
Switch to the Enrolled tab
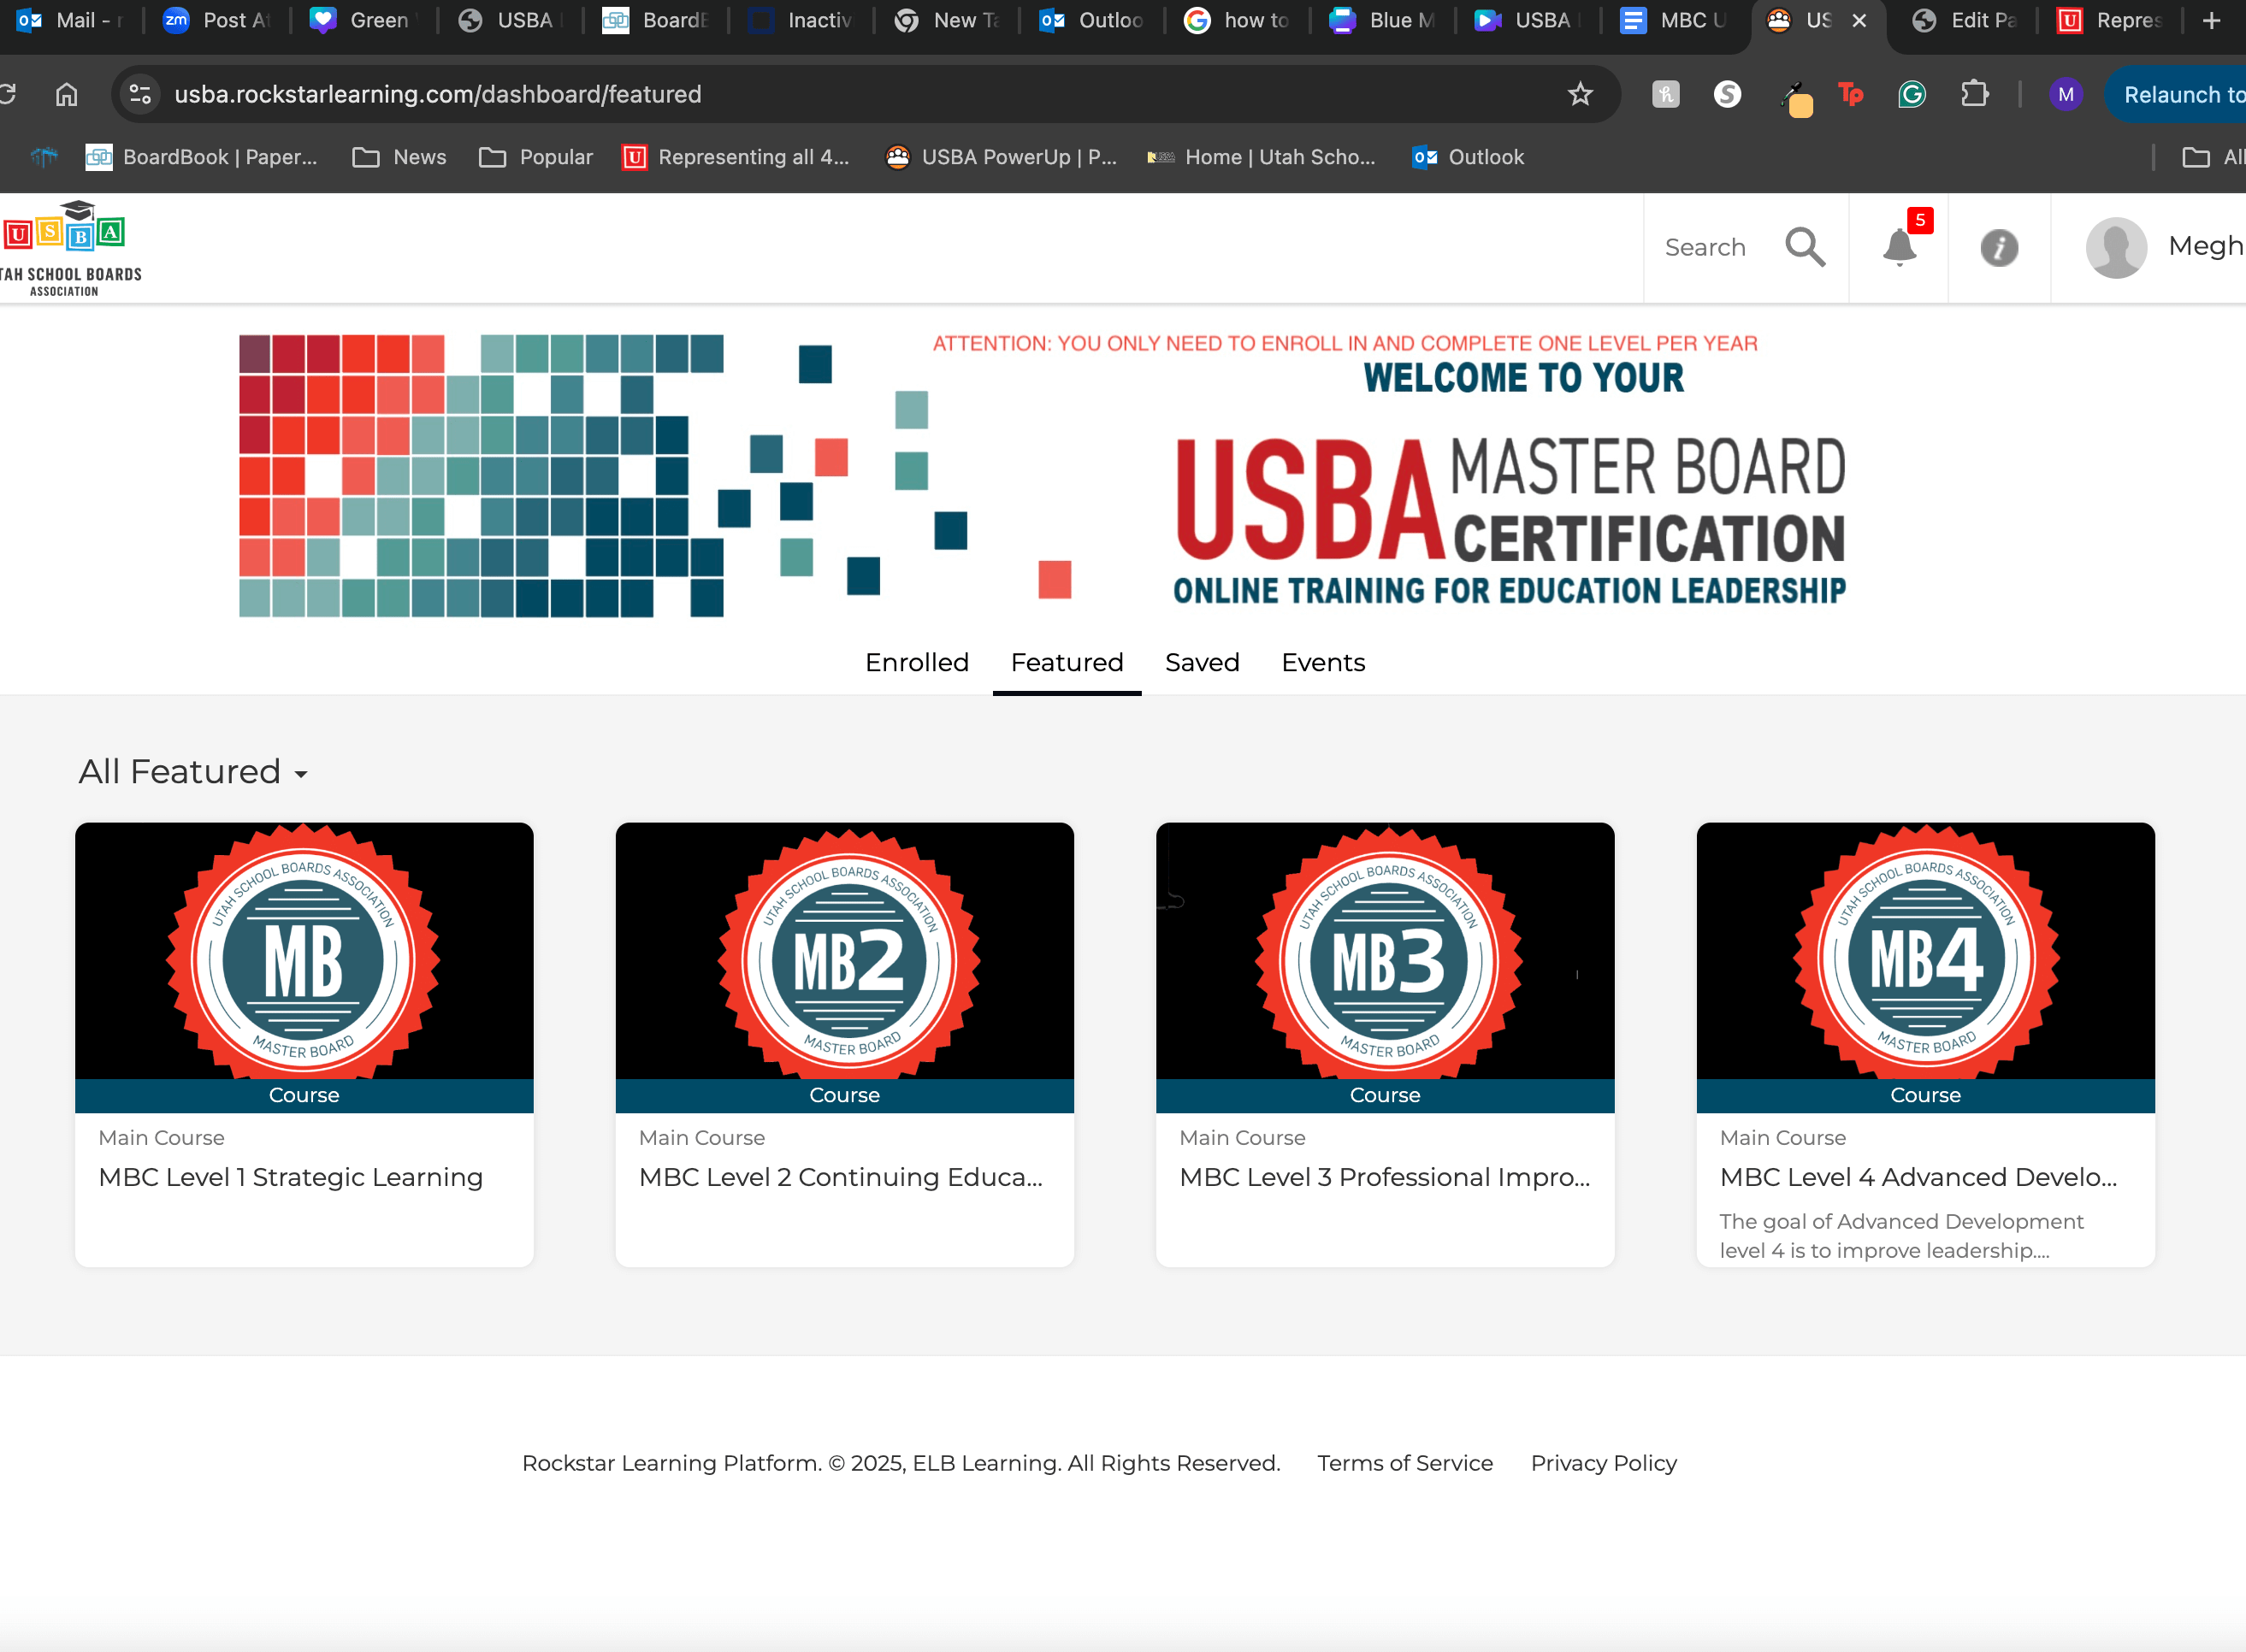pos(916,662)
